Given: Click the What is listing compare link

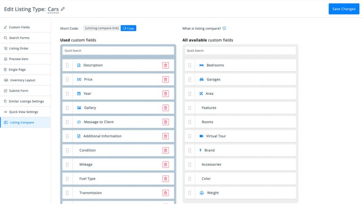Looking at the screenshot, I should 201,28.
